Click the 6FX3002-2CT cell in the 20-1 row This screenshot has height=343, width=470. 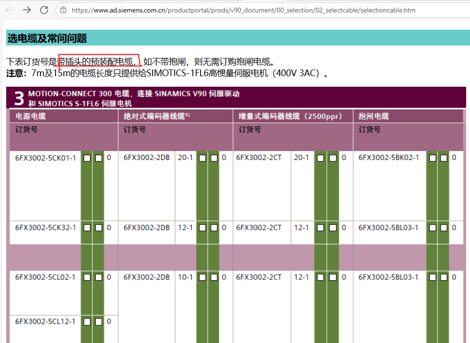click(x=259, y=158)
